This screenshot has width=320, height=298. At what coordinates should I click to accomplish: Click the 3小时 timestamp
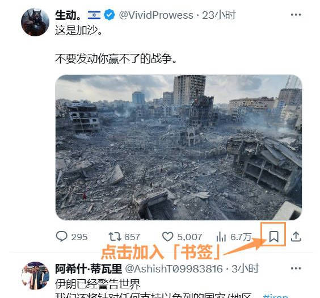click(245, 268)
